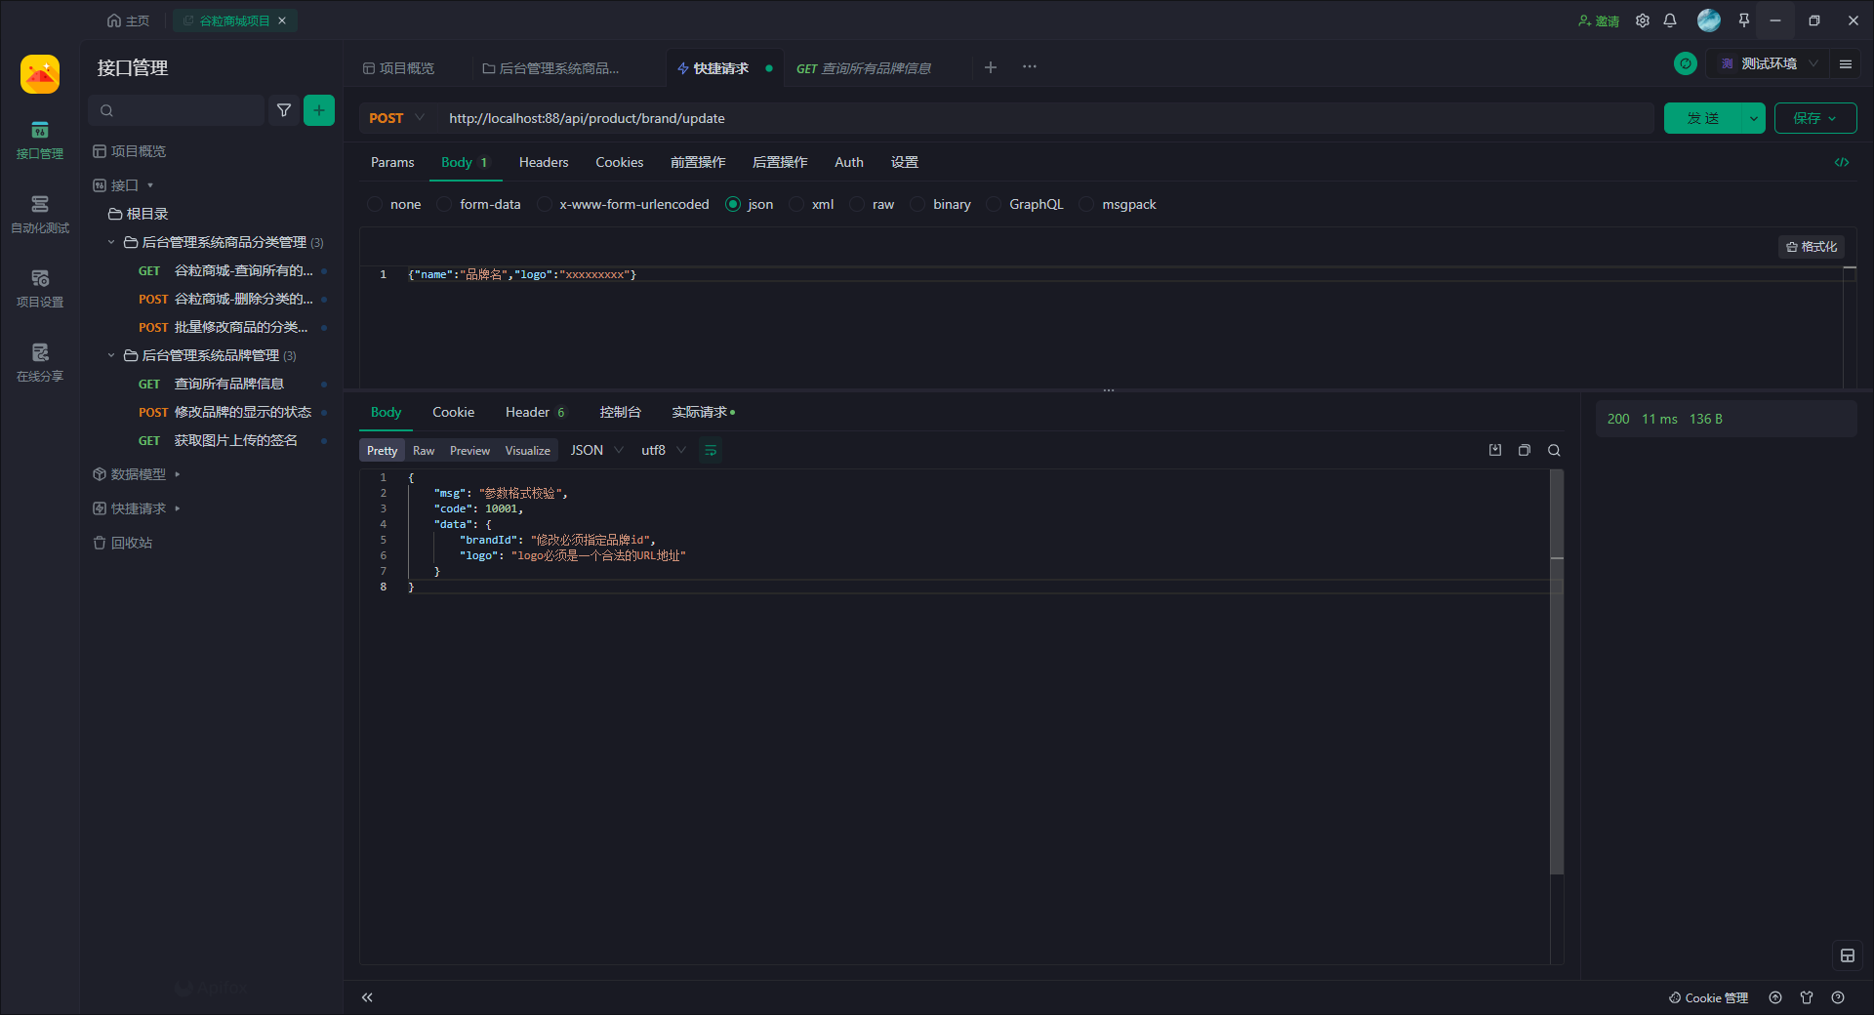The height and width of the screenshot is (1015, 1874).
Task: Search in response using magnifier icon
Action: point(1554,450)
